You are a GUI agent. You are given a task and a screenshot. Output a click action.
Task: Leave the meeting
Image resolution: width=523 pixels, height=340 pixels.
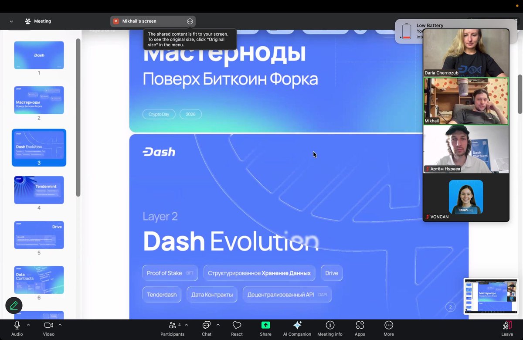(507, 329)
